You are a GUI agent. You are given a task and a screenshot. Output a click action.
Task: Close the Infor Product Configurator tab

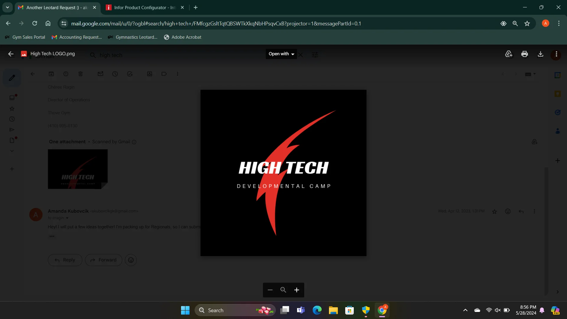(182, 8)
